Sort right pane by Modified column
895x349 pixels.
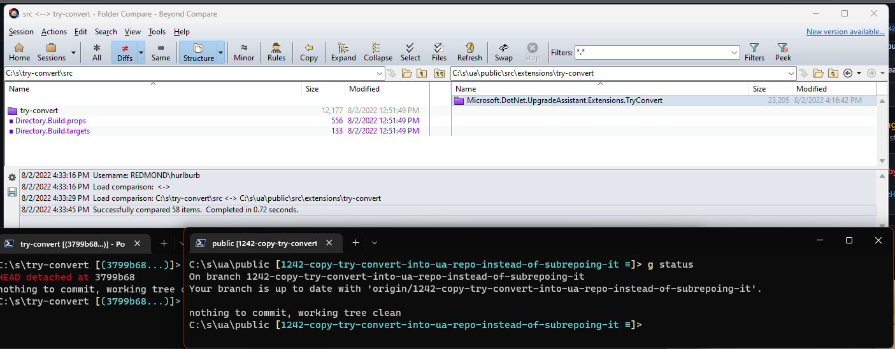point(834,89)
